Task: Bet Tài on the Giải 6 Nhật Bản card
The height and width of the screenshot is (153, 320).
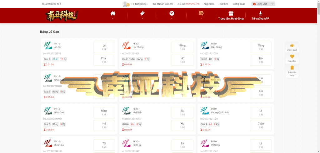Action: [x=182, y=113]
